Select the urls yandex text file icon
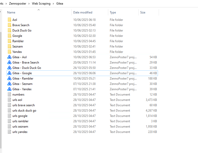 9,132
